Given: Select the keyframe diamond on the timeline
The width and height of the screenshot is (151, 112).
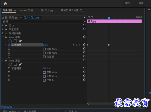Looking at the screenshot, I should click(x=109, y=45).
